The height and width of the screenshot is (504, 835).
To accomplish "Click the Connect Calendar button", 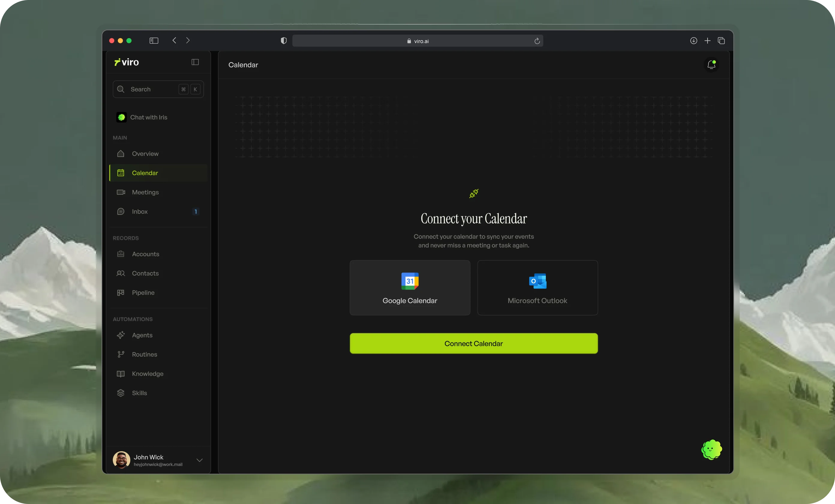I will 474,343.
